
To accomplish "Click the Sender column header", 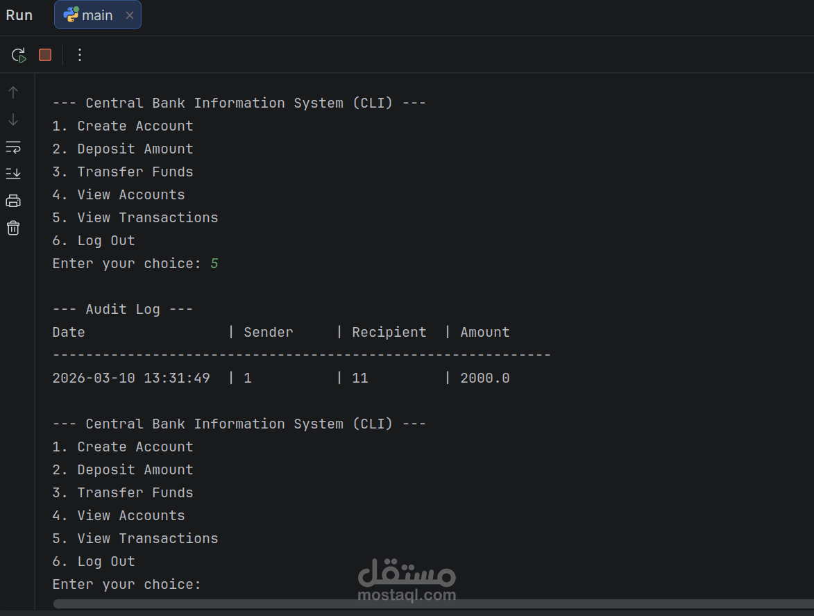I will (x=269, y=333).
